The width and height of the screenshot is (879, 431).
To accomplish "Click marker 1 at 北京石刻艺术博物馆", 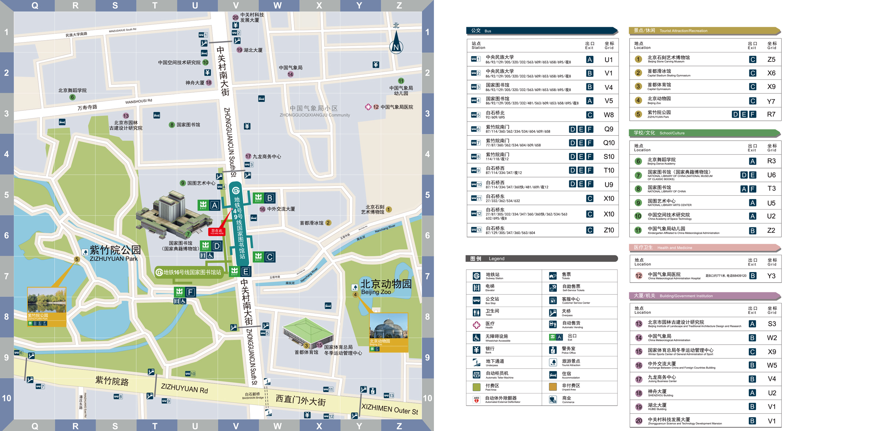I will point(389,209).
